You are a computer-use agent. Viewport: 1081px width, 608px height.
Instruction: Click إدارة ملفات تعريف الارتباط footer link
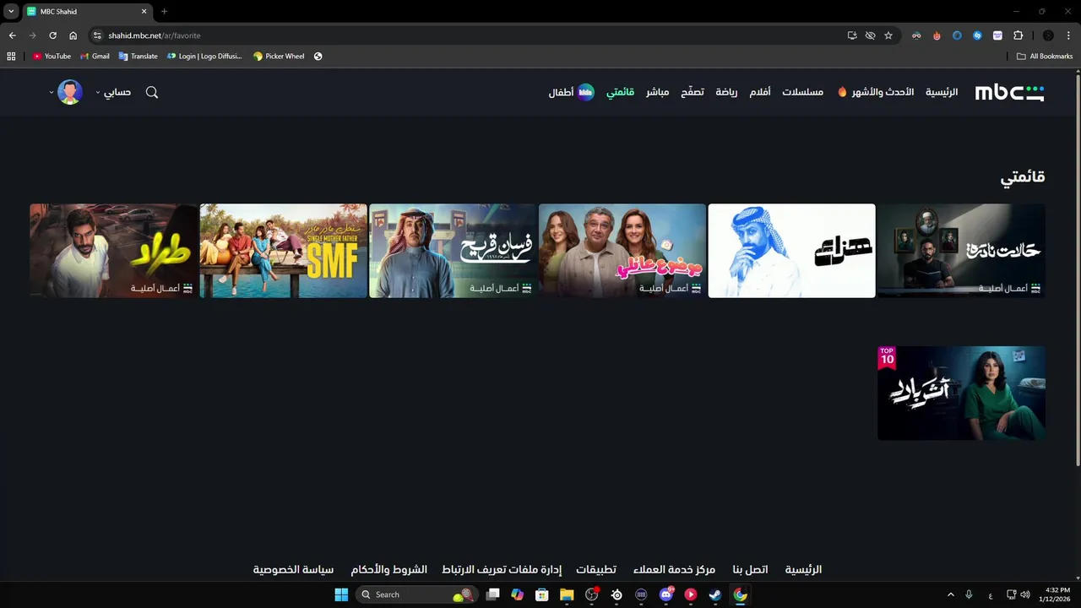[x=502, y=570]
